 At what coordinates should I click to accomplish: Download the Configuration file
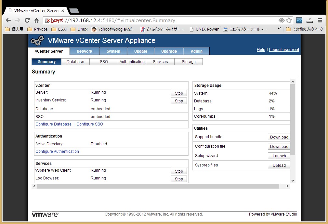pos(279,146)
